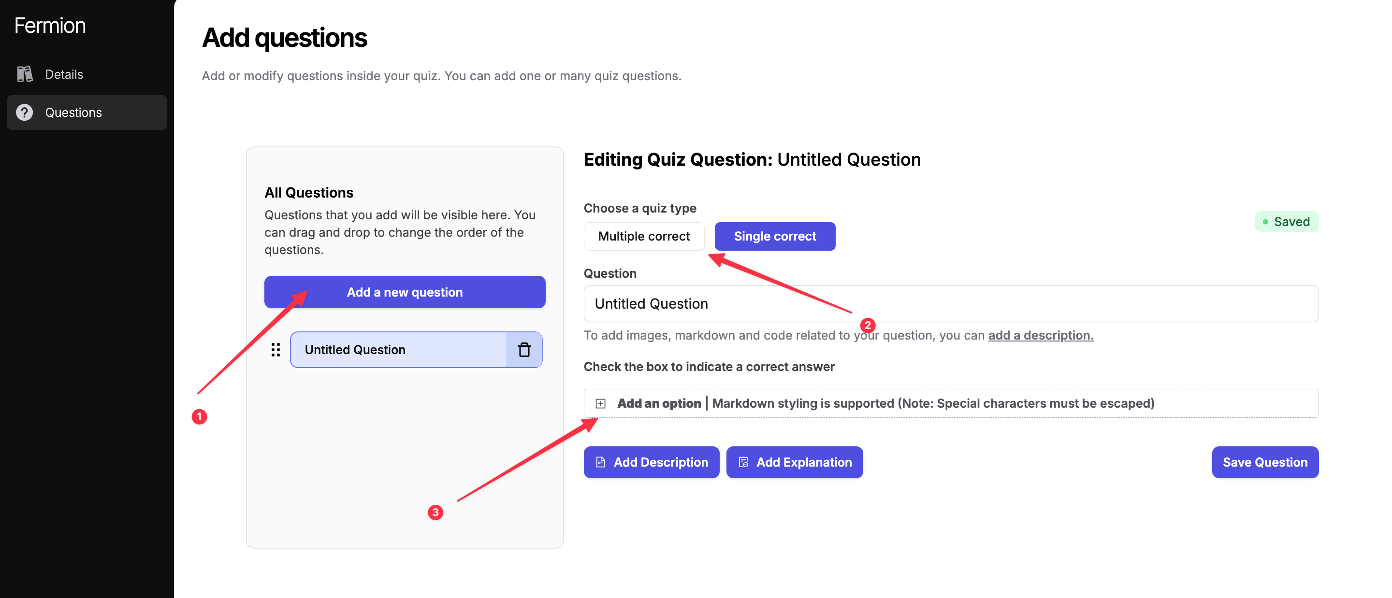This screenshot has height=598, width=1392.
Task: Click the document icon on Add Description
Action: (x=600, y=462)
